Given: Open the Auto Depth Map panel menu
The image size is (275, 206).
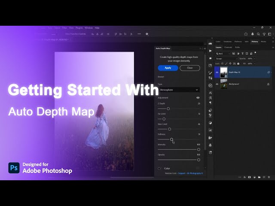Looking at the screenshot, I should point(205,48).
